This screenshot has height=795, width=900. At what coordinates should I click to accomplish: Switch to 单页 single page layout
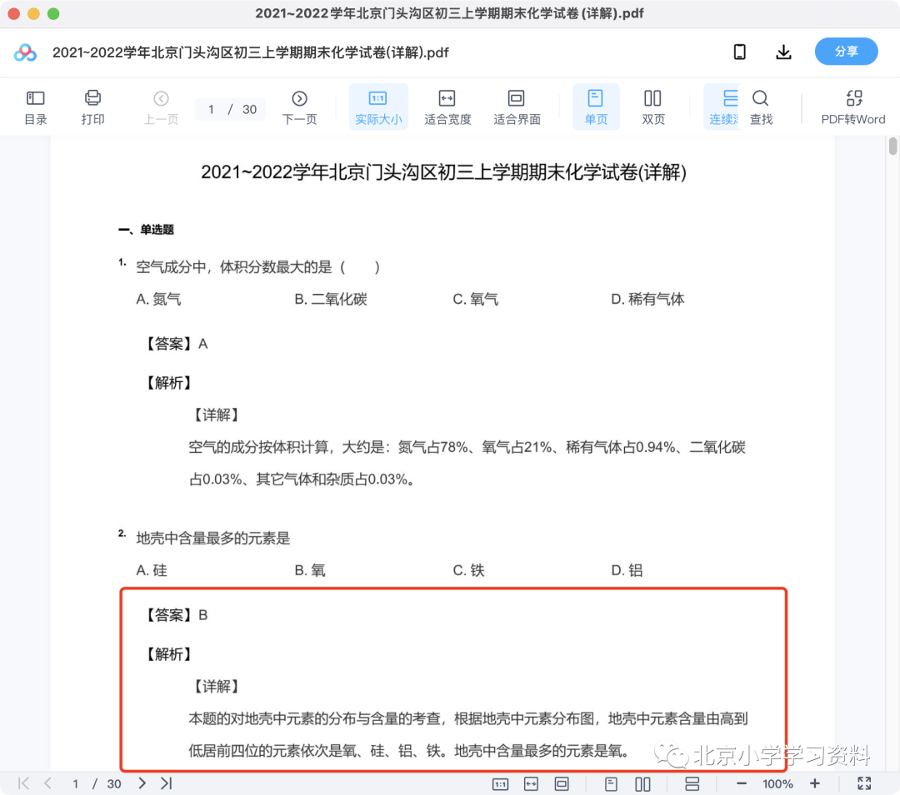(x=595, y=107)
